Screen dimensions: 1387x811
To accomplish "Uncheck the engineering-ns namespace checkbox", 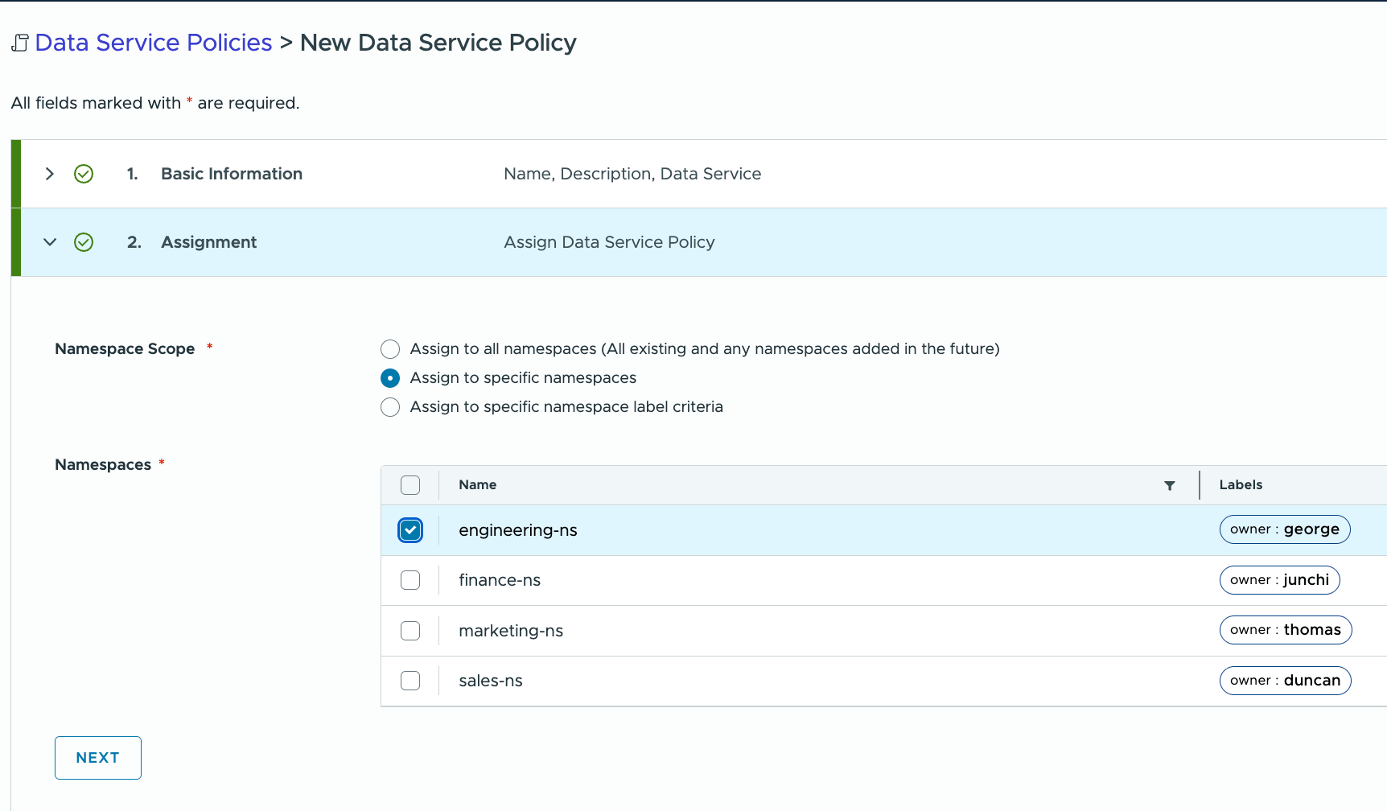I will tap(410, 530).
